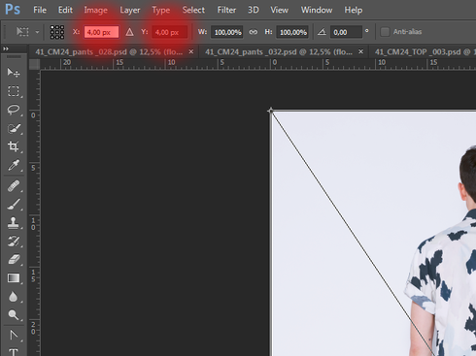Select the Blur tool

tap(14, 297)
